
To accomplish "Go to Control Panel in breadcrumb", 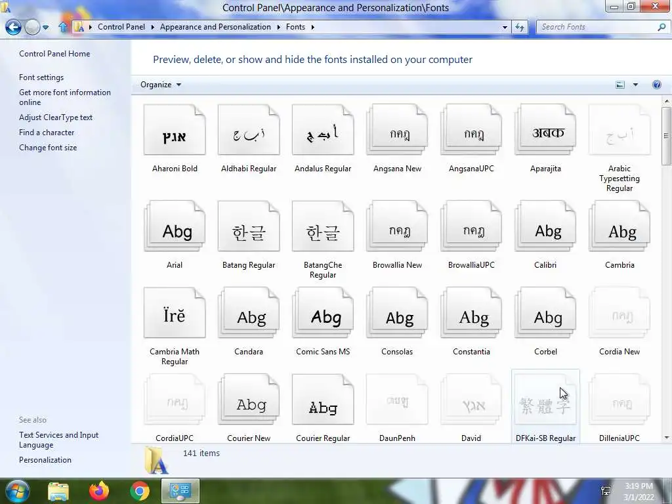I will [x=121, y=26].
